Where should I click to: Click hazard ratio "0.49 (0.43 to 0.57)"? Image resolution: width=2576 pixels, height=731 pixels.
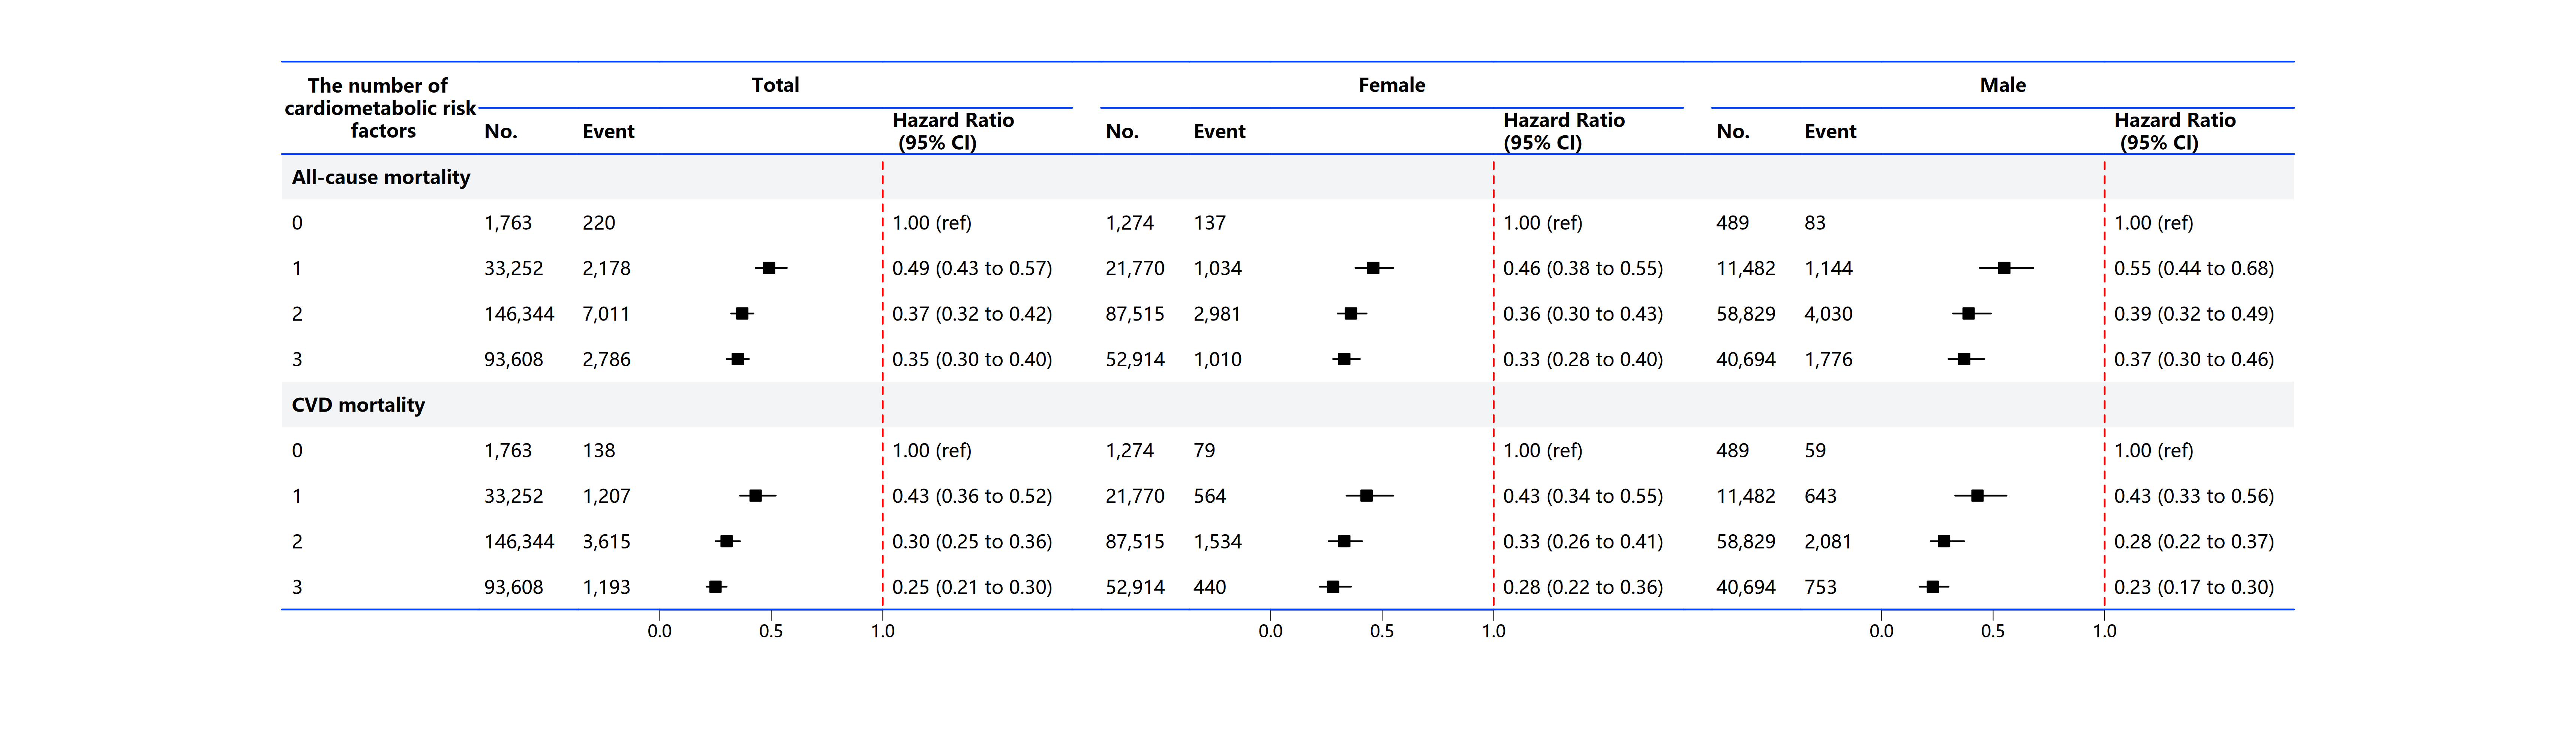972,269
